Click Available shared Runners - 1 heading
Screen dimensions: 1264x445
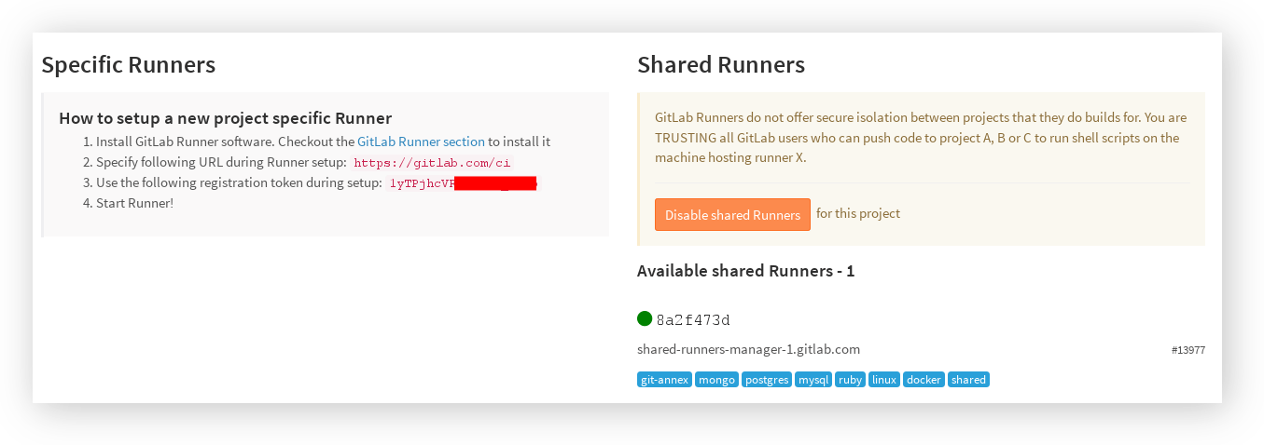[x=745, y=271]
